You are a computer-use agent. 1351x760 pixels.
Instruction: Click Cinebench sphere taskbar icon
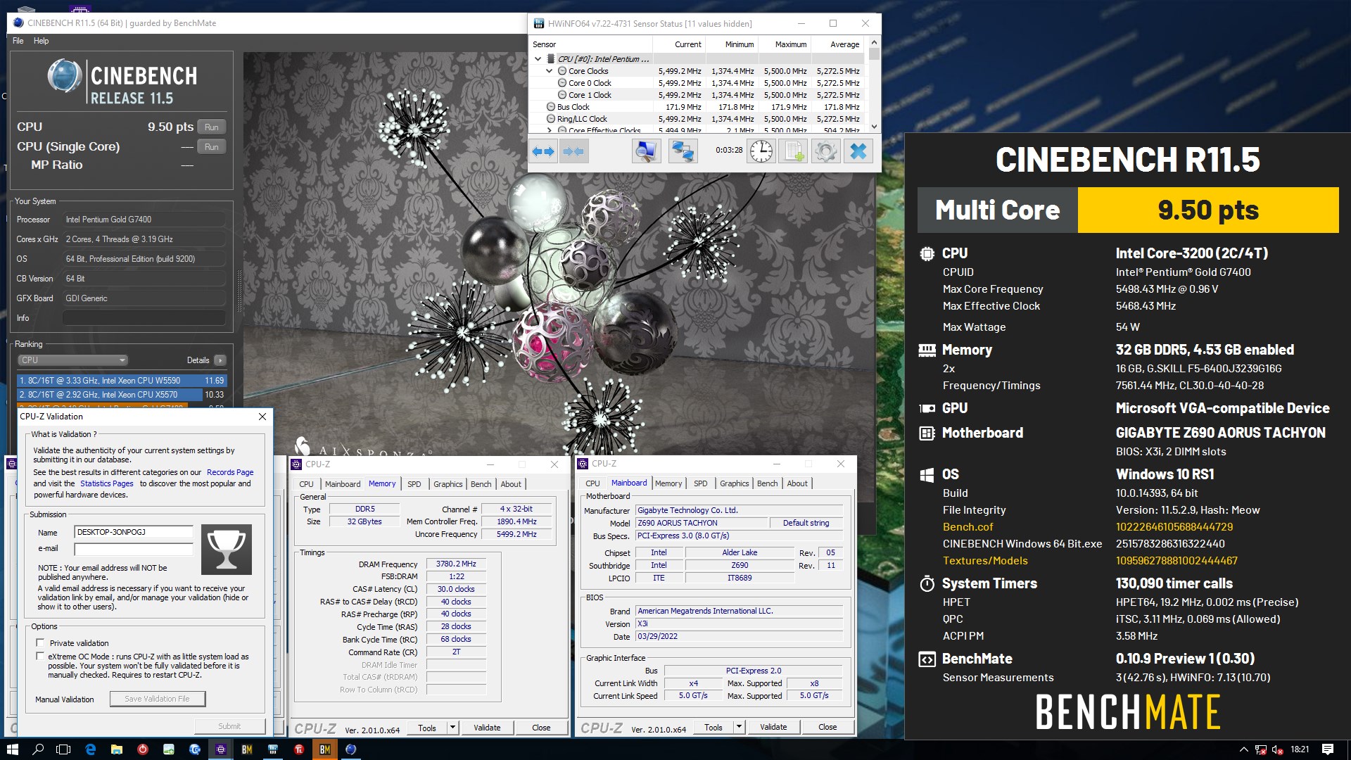pos(350,749)
